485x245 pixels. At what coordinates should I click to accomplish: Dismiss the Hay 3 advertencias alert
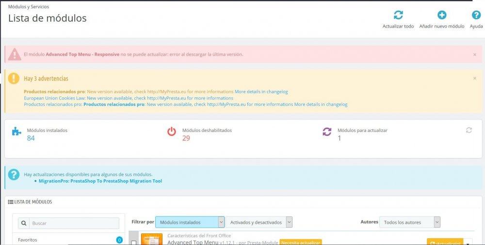click(x=475, y=78)
